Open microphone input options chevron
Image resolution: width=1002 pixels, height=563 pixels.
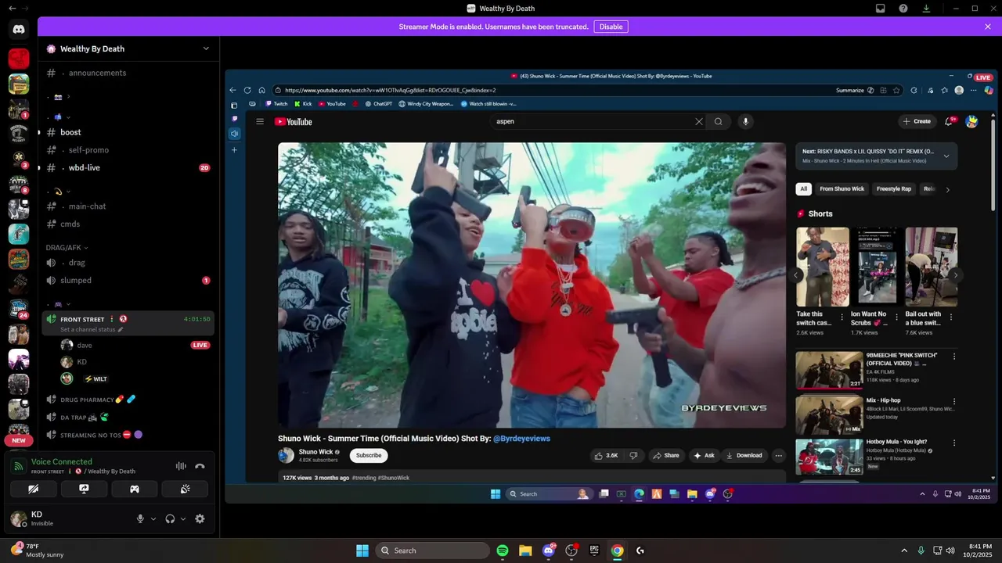click(x=153, y=518)
